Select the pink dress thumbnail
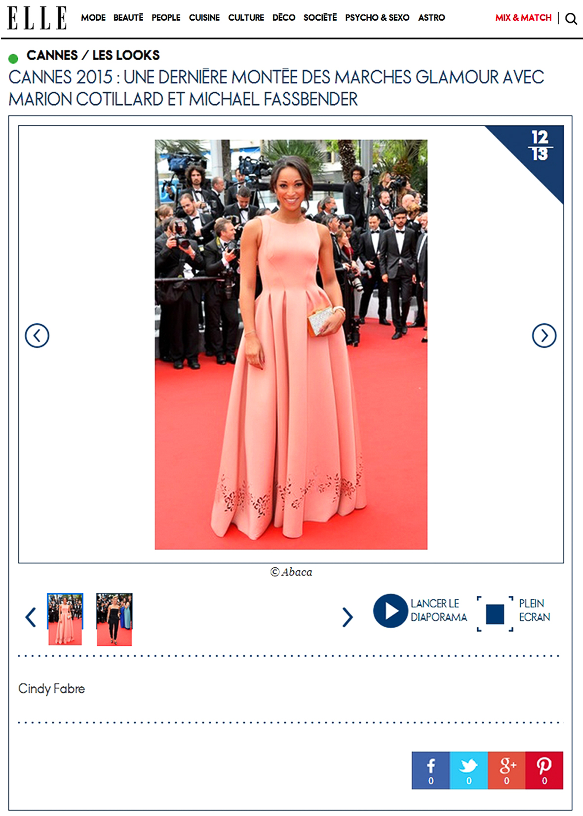The width and height of the screenshot is (583, 816). [65, 620]
